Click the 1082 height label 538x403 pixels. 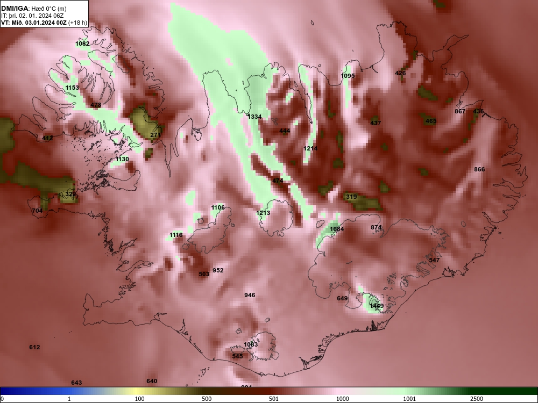(82, 44)
